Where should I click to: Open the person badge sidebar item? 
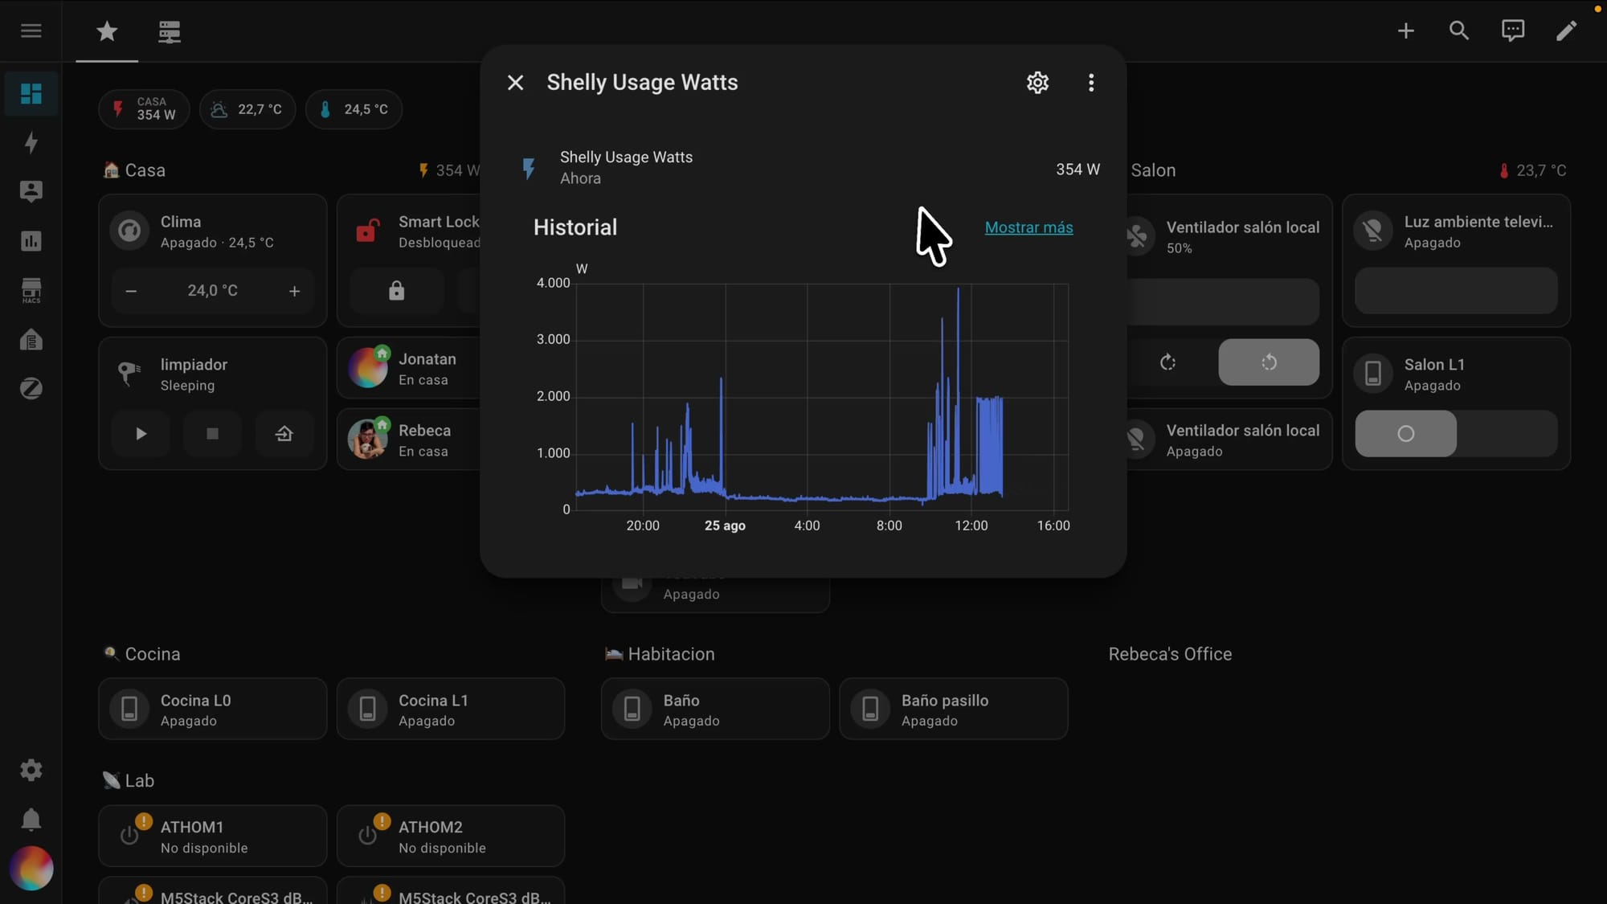point(31,191)
